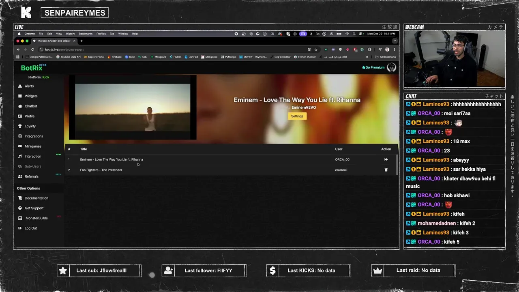
Task: Click the macOS Wi-Fi status icon
Action: click(347, 34)
